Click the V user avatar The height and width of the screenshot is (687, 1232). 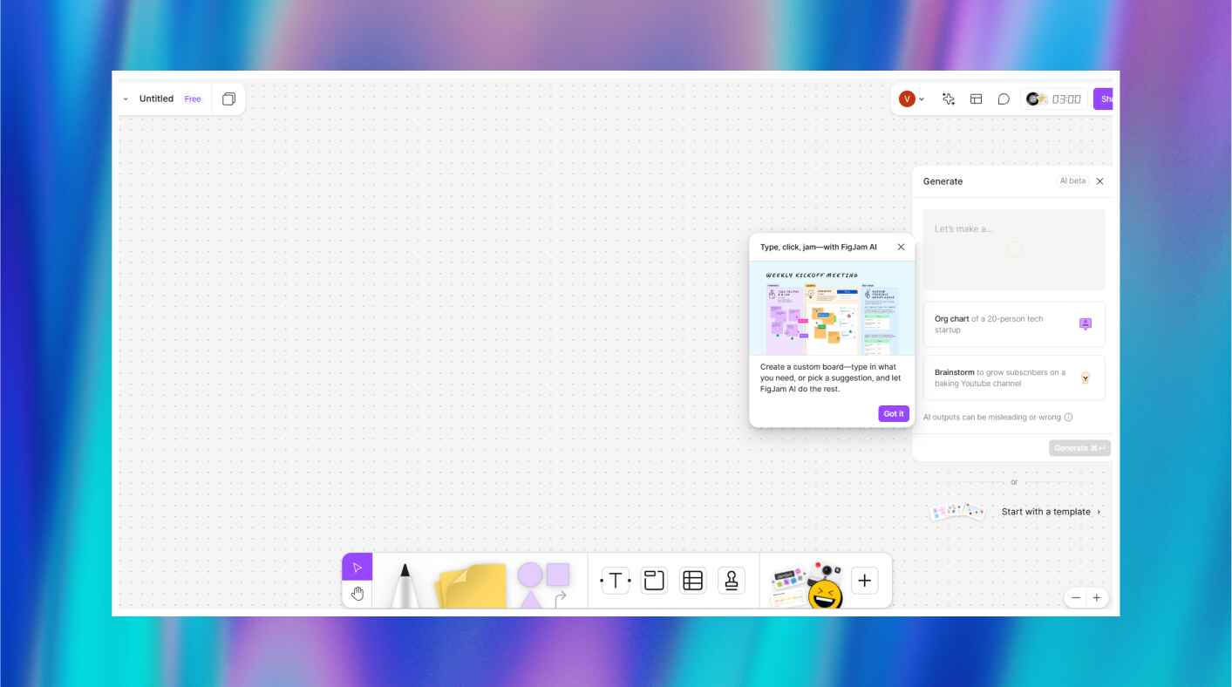[x=907, y=99]
